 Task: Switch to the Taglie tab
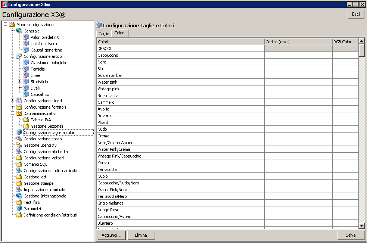click(104, 34)
